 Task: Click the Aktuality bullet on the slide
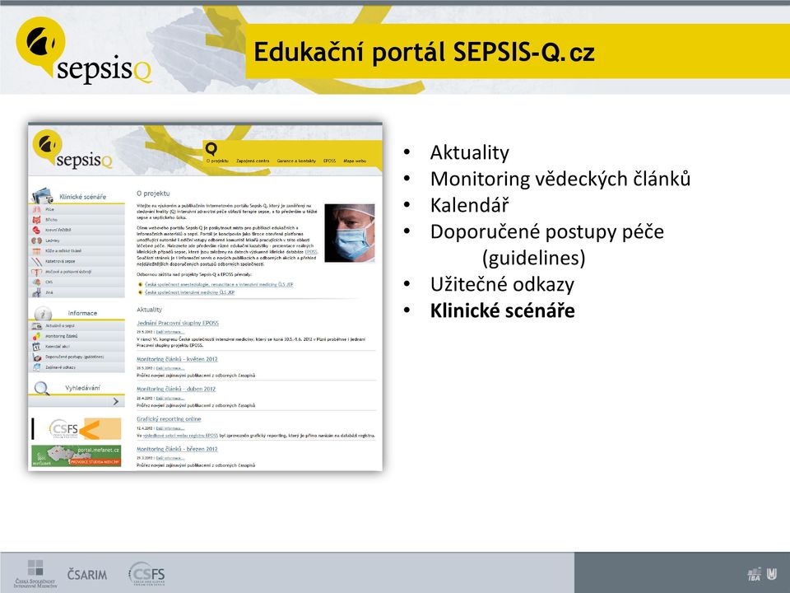coord(469,152)
